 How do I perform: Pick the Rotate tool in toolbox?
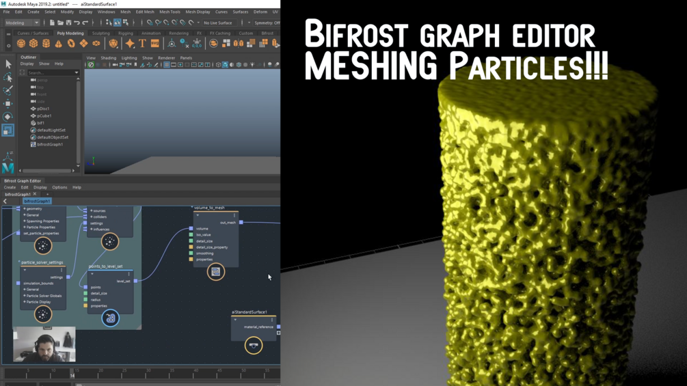click(x=8, y=117)
